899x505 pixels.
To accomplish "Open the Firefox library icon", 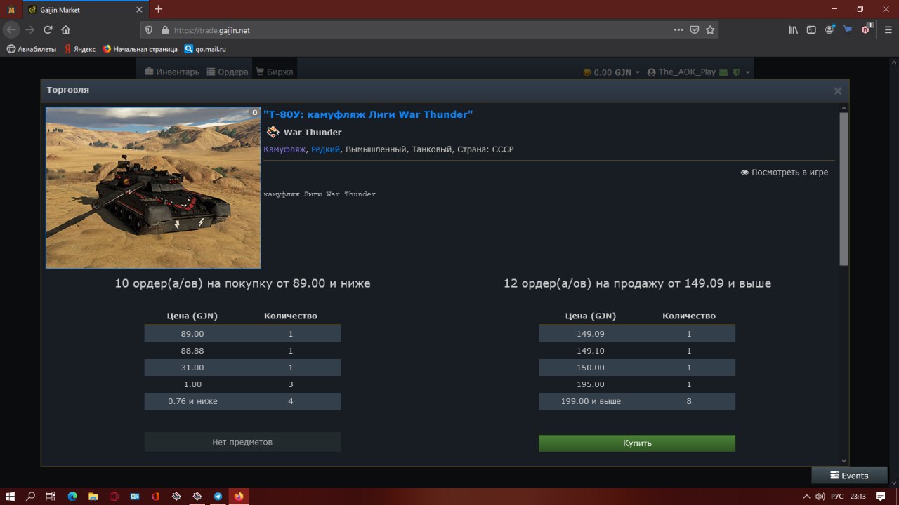I will (x=794, y=30).
